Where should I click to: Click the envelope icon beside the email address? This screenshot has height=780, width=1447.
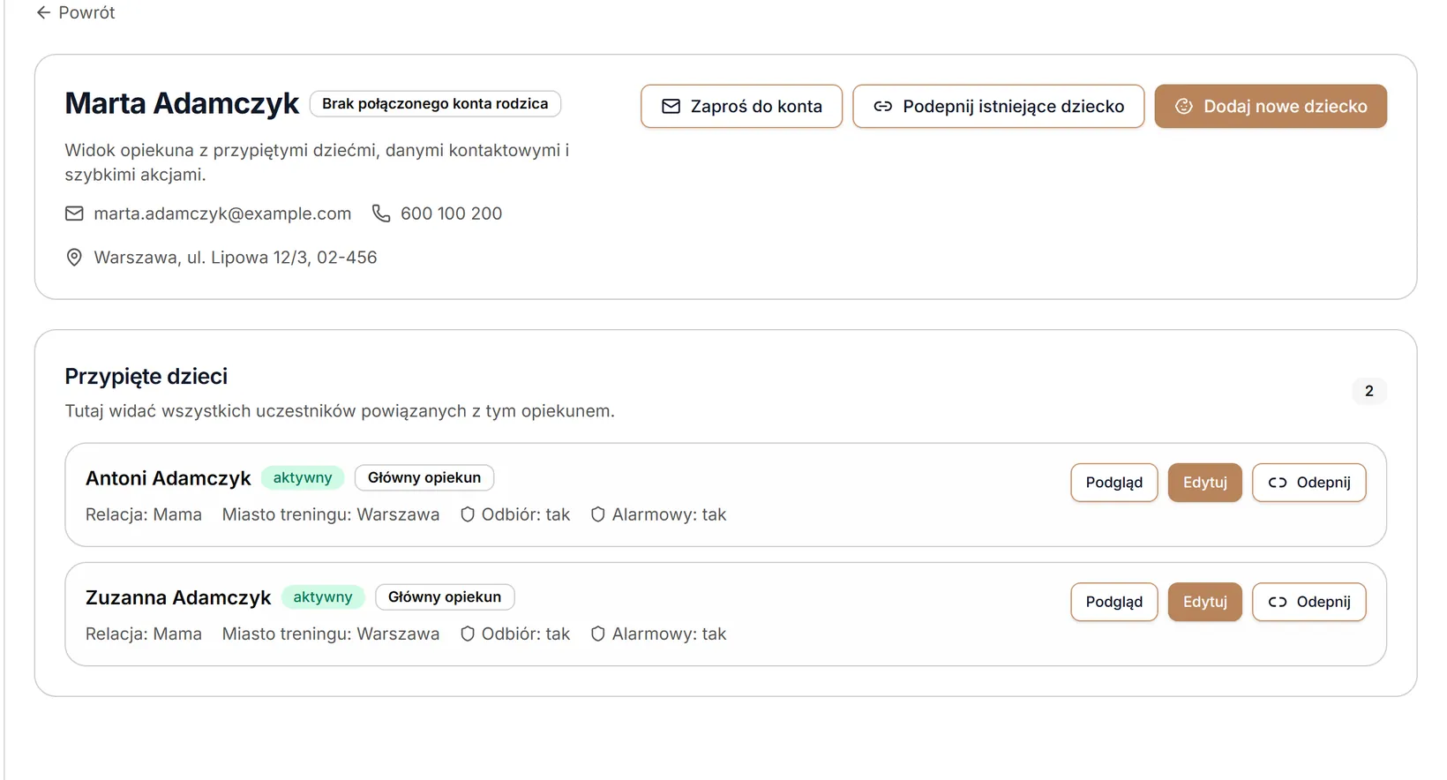coord(74,214)
